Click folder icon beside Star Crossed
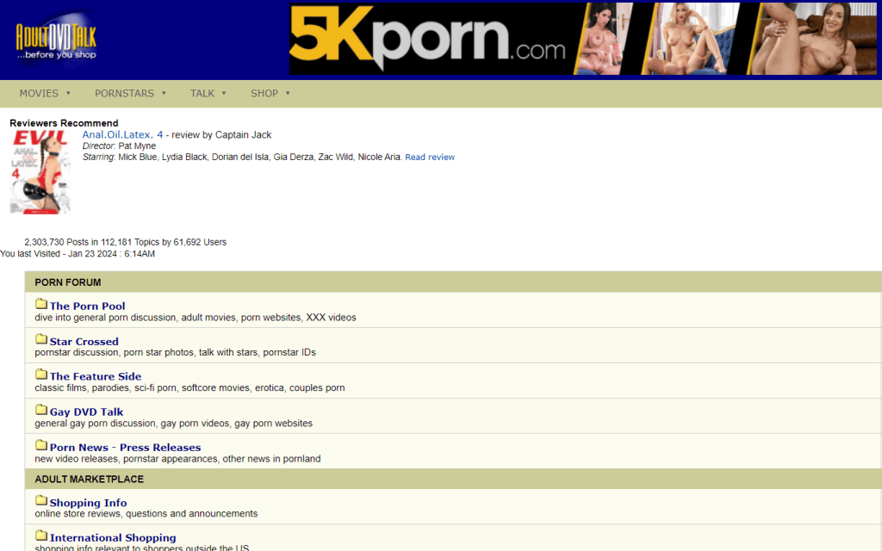 pyautogui.click(x=41, y=339)
